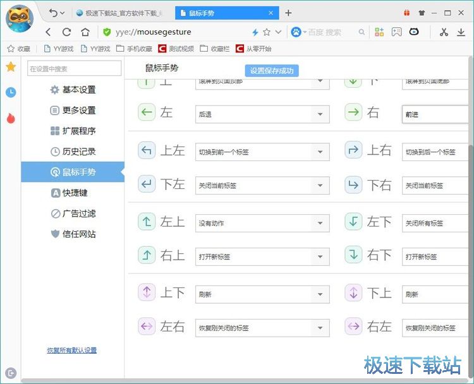Bookmark the page with the star icon

coord(267,32)
